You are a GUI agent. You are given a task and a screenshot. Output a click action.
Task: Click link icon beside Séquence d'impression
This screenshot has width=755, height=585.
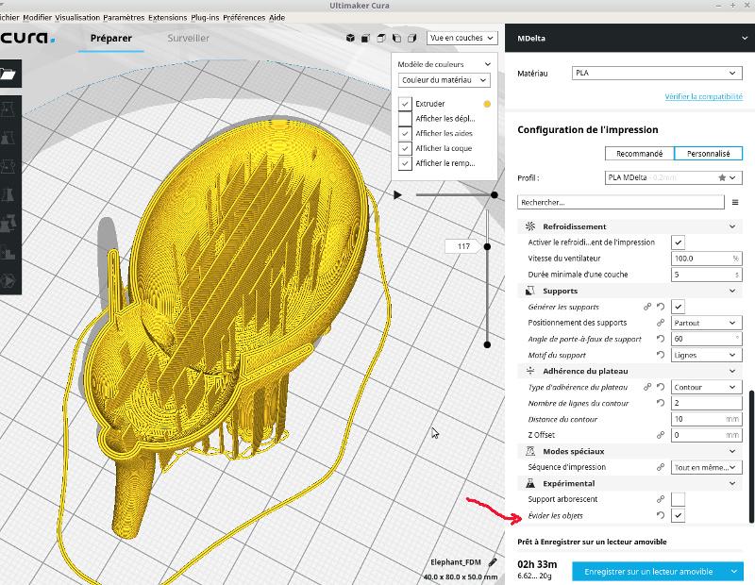pos(661,467)
